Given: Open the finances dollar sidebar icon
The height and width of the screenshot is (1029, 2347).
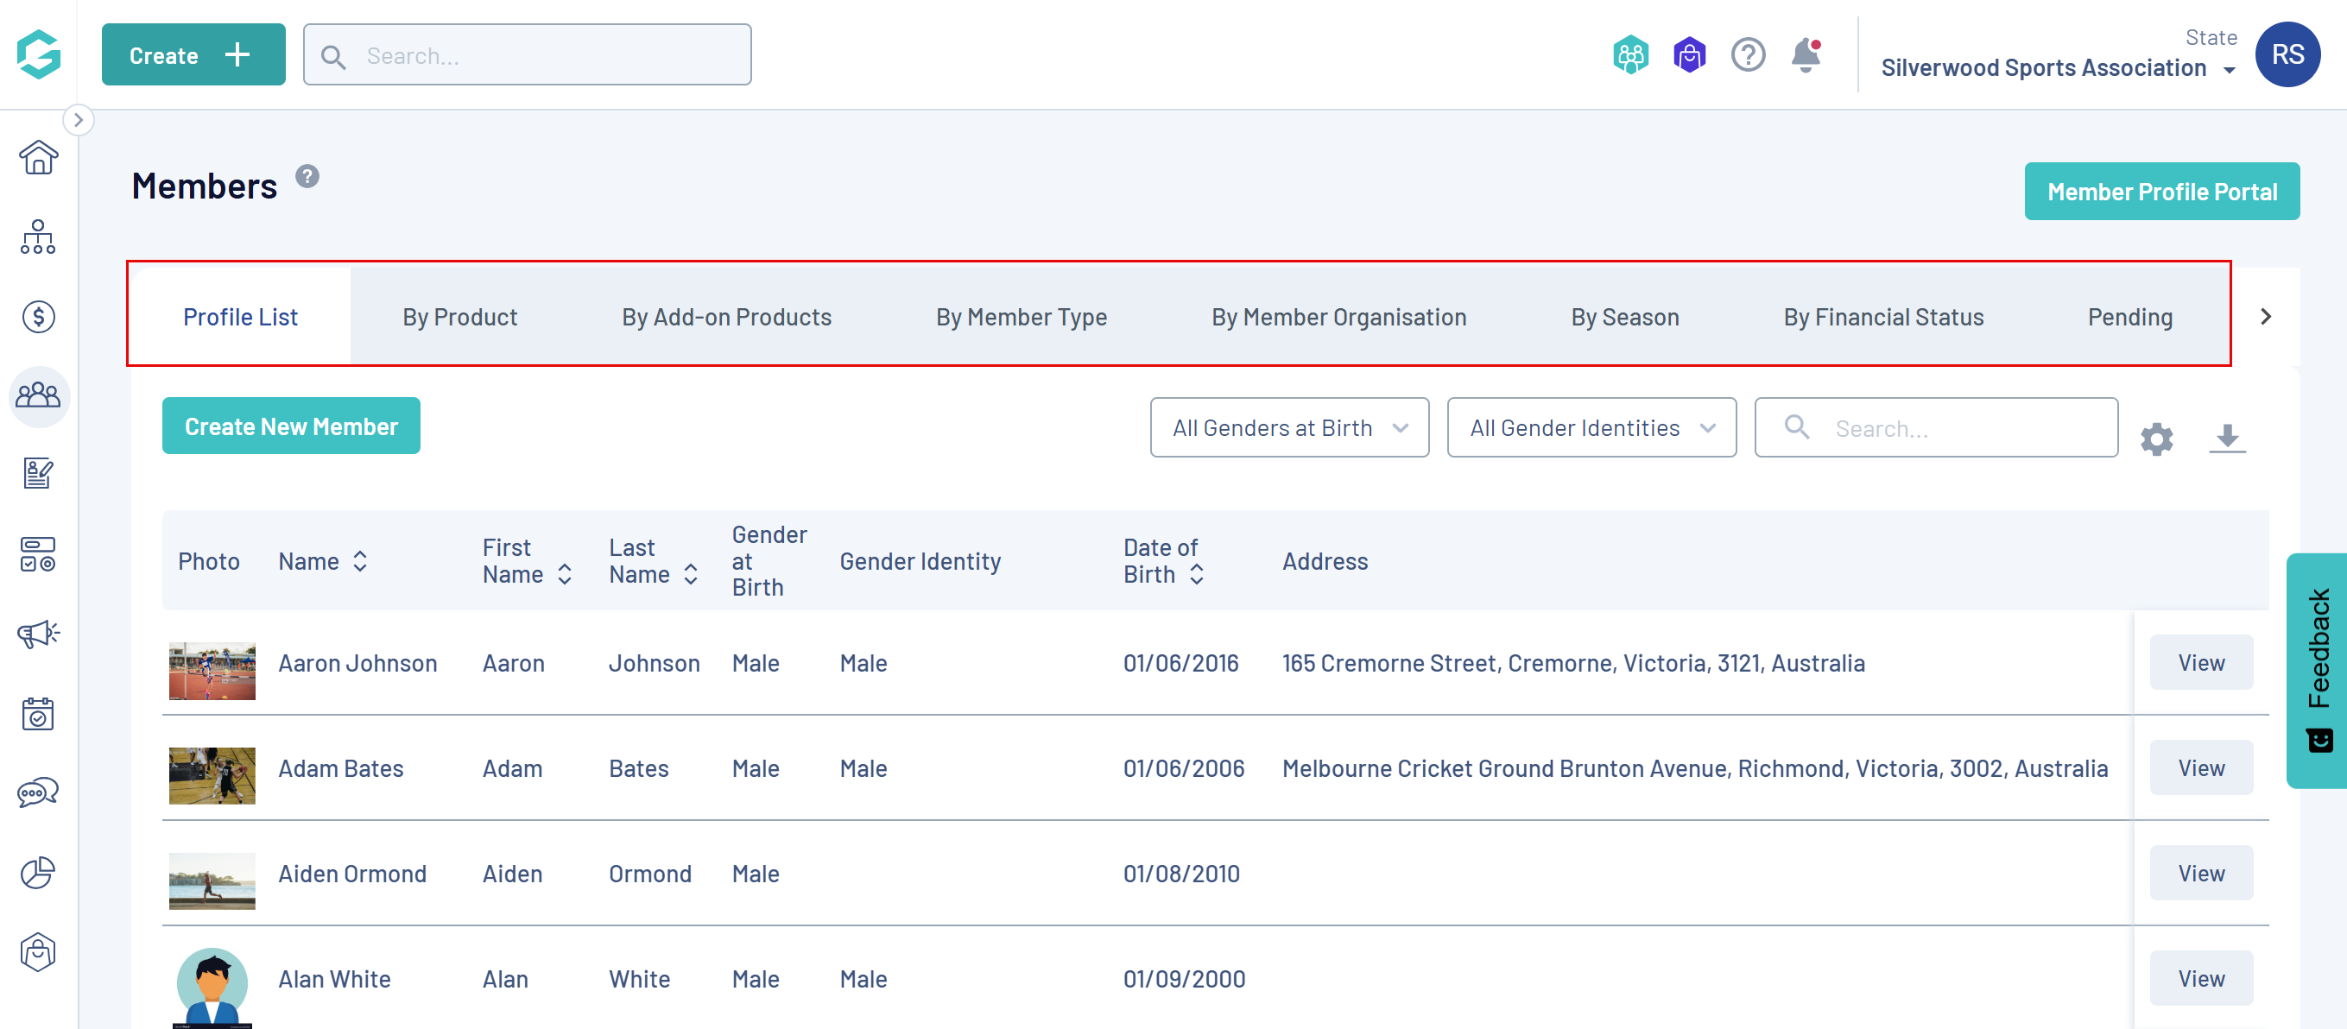Looking at the screenshot, I should click(x=38, y=316).
